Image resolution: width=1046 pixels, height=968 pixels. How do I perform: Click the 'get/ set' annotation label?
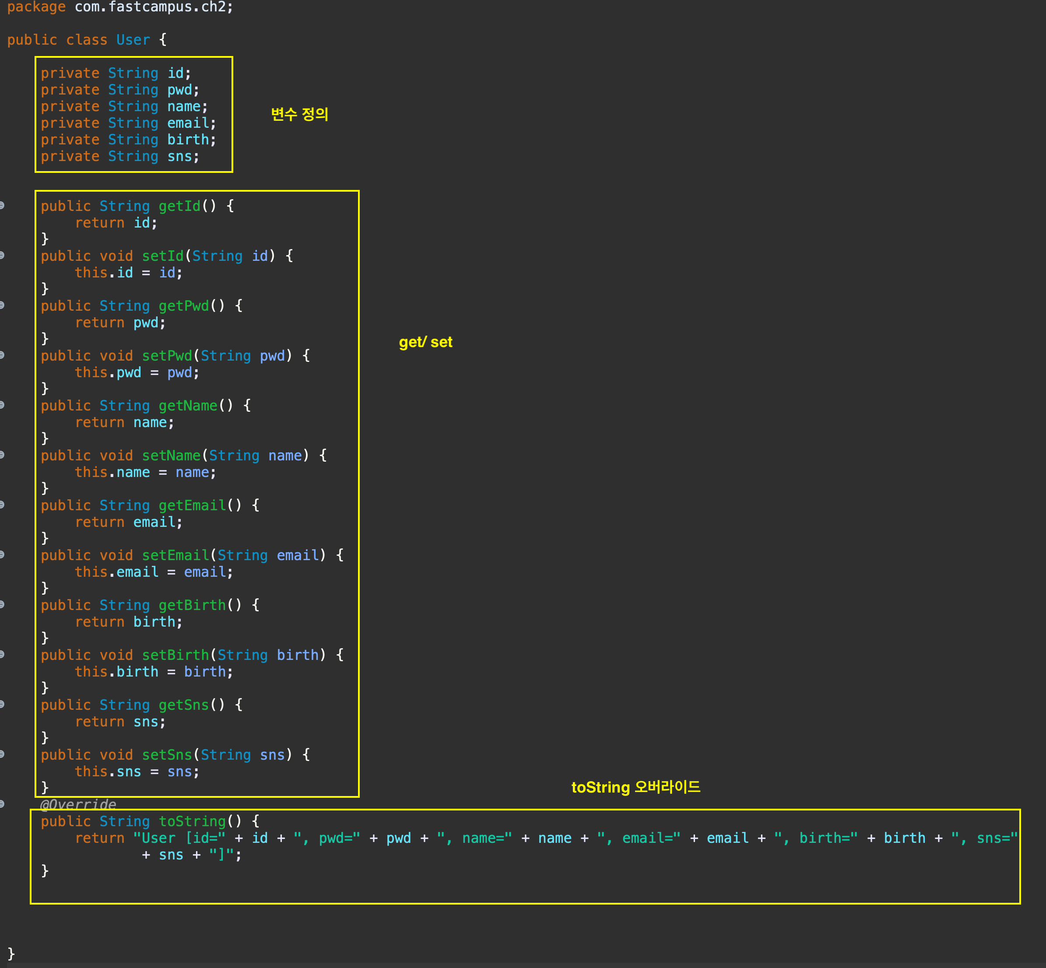point(425,342)
